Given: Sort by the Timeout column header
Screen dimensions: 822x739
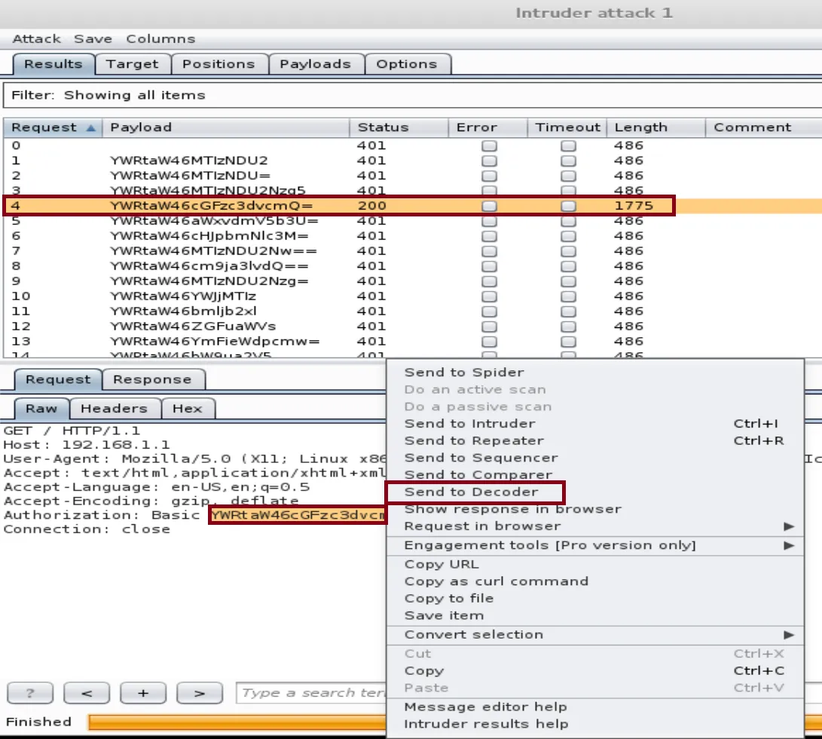Looking at the screenshot, I should pyautogui.click(x=567, y=127).
